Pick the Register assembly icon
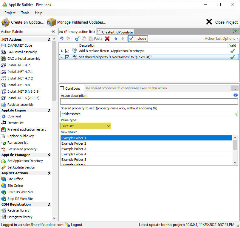 4,105
